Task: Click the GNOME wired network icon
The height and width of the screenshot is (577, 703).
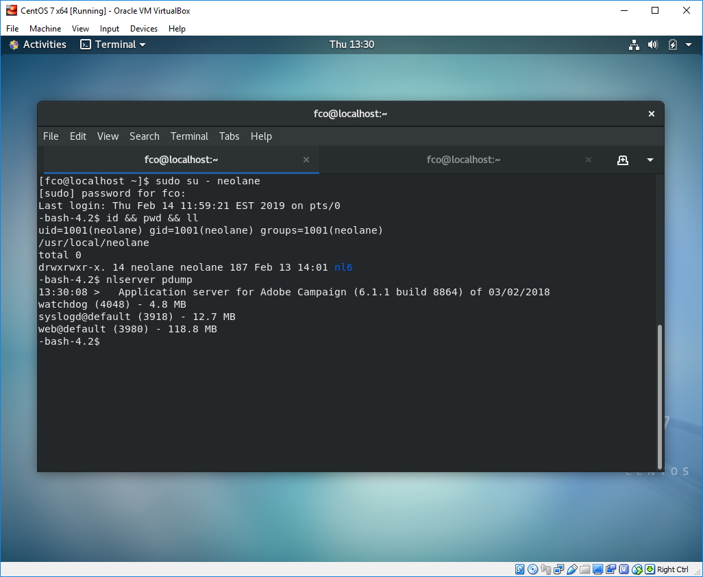Action: click(634, 45)
